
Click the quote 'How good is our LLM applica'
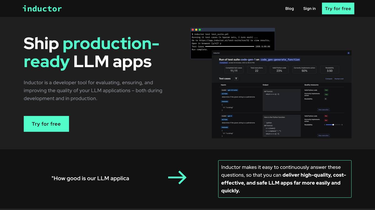tap(90, 178)
